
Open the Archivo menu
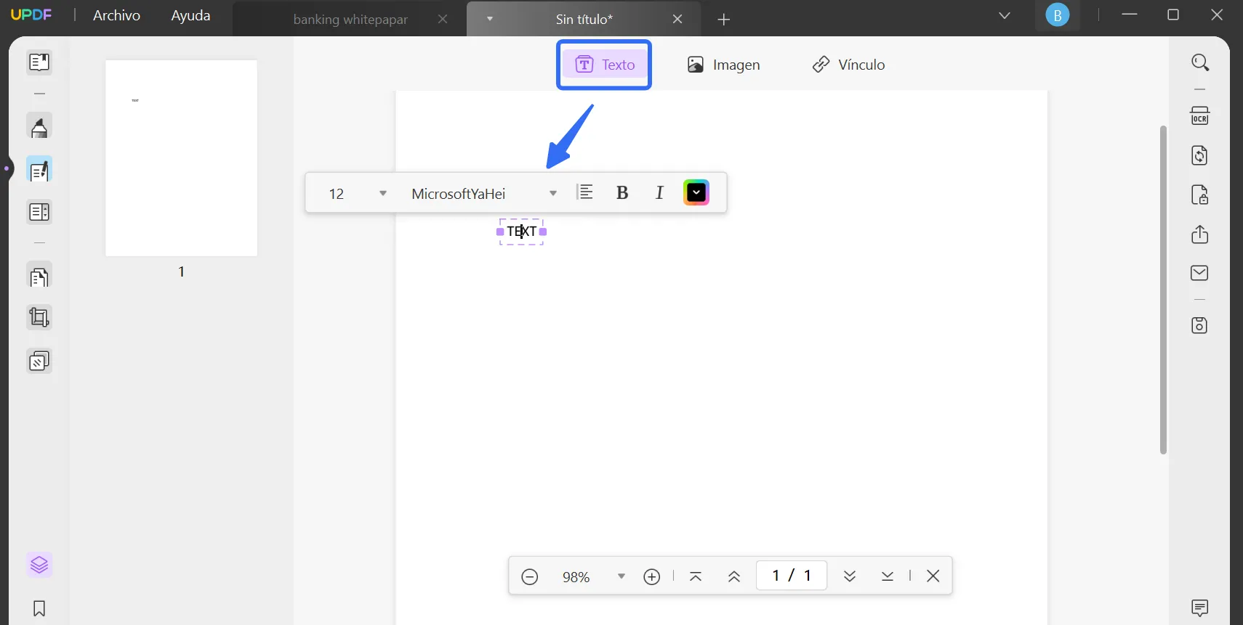(116, 16)
